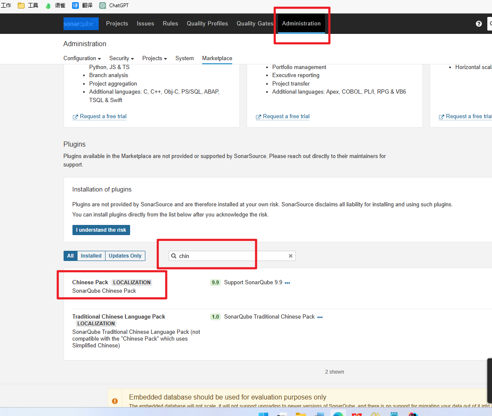This screenshot has width=492, height=416.
Task: Click the "Portfolio management" list item
Action: (x=299, y=67)
